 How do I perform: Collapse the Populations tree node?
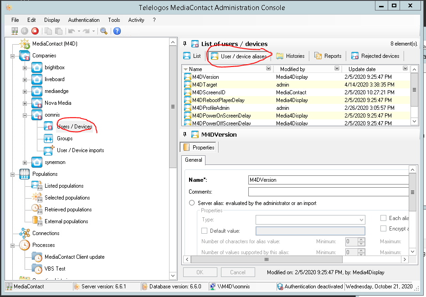point(12,174)
